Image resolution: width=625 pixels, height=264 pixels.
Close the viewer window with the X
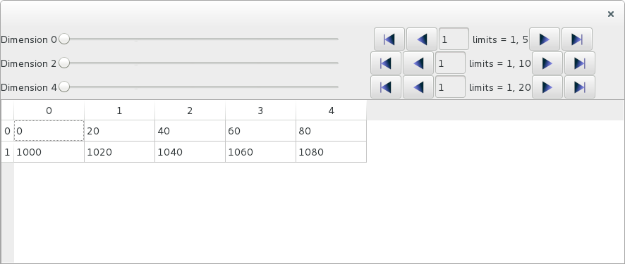click(x=611, y=14)
